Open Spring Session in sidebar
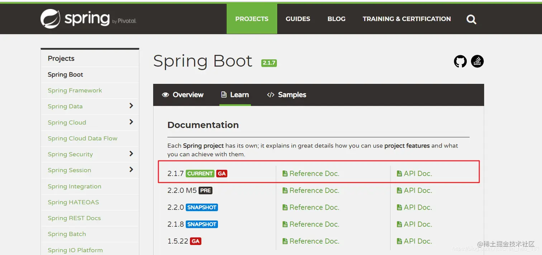The image size is (542, 255). coord(69,170)
